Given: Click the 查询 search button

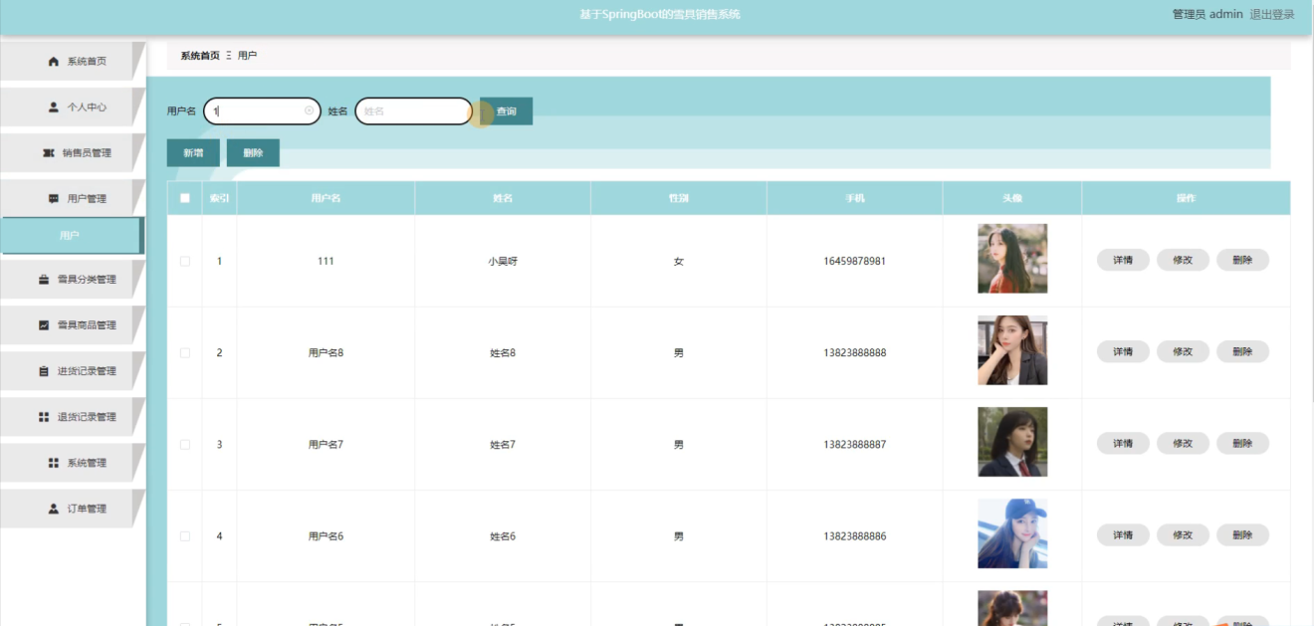Looking at the screenshot, I should [506, 111].
